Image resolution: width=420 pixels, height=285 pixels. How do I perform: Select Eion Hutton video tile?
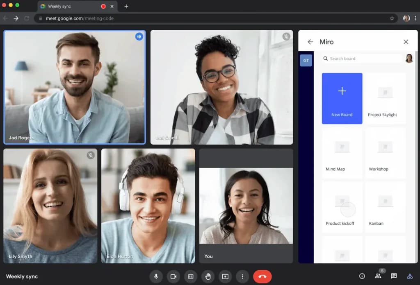coord(148,206)
